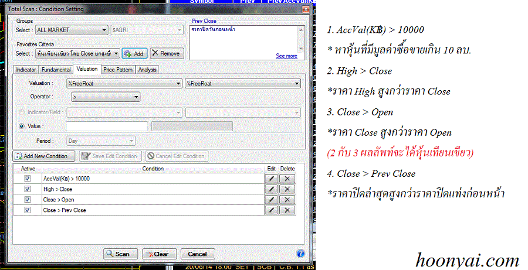Click Cancel Edit Condition button
528x270 pixels.
177,156
